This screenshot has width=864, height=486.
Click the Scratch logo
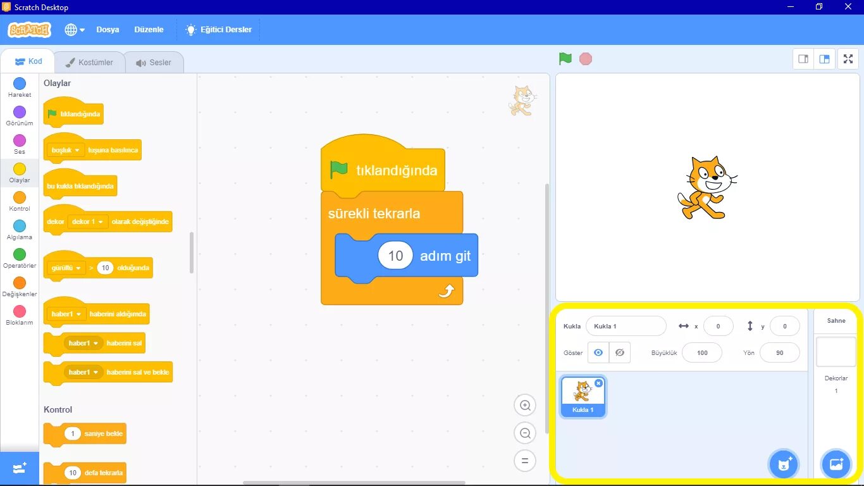pos(29,30)
